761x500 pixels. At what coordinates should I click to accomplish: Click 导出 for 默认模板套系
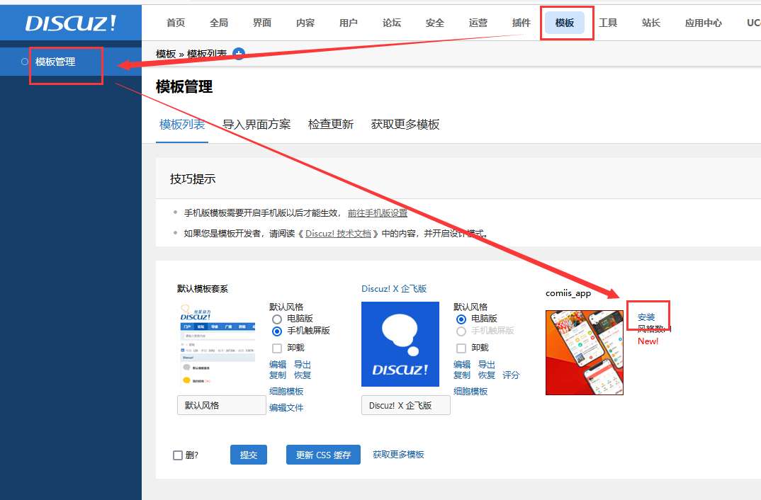(303, 364)
